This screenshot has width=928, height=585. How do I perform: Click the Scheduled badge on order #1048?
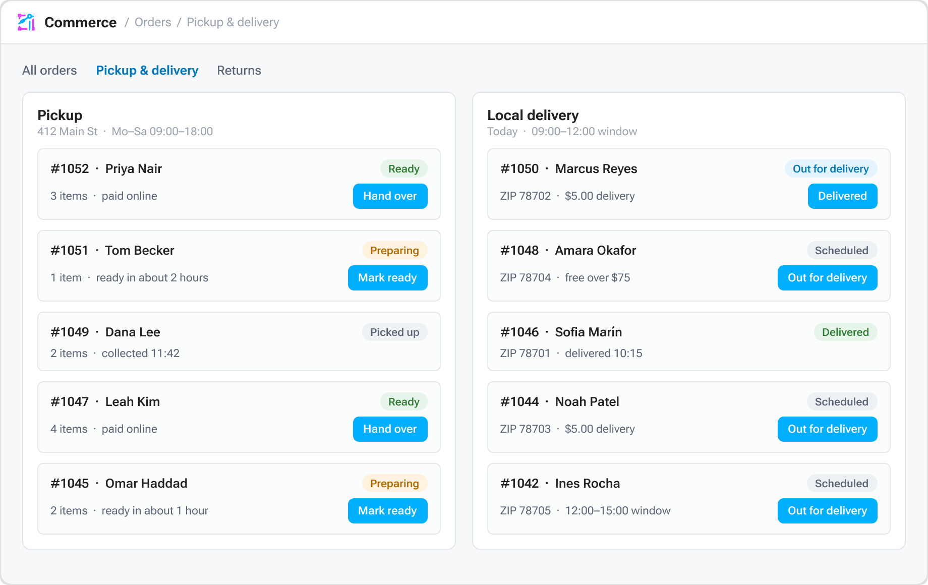(x=842, y=251)
